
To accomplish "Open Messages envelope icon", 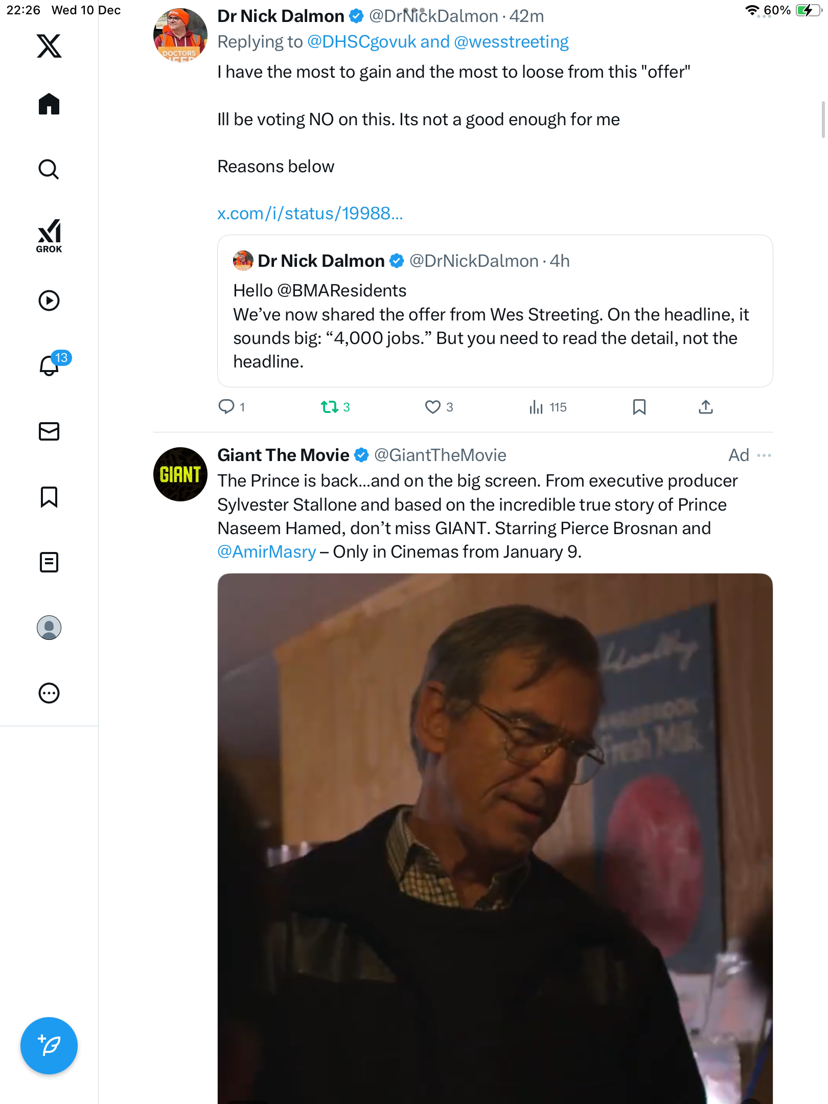I will [x=49, y=431].
